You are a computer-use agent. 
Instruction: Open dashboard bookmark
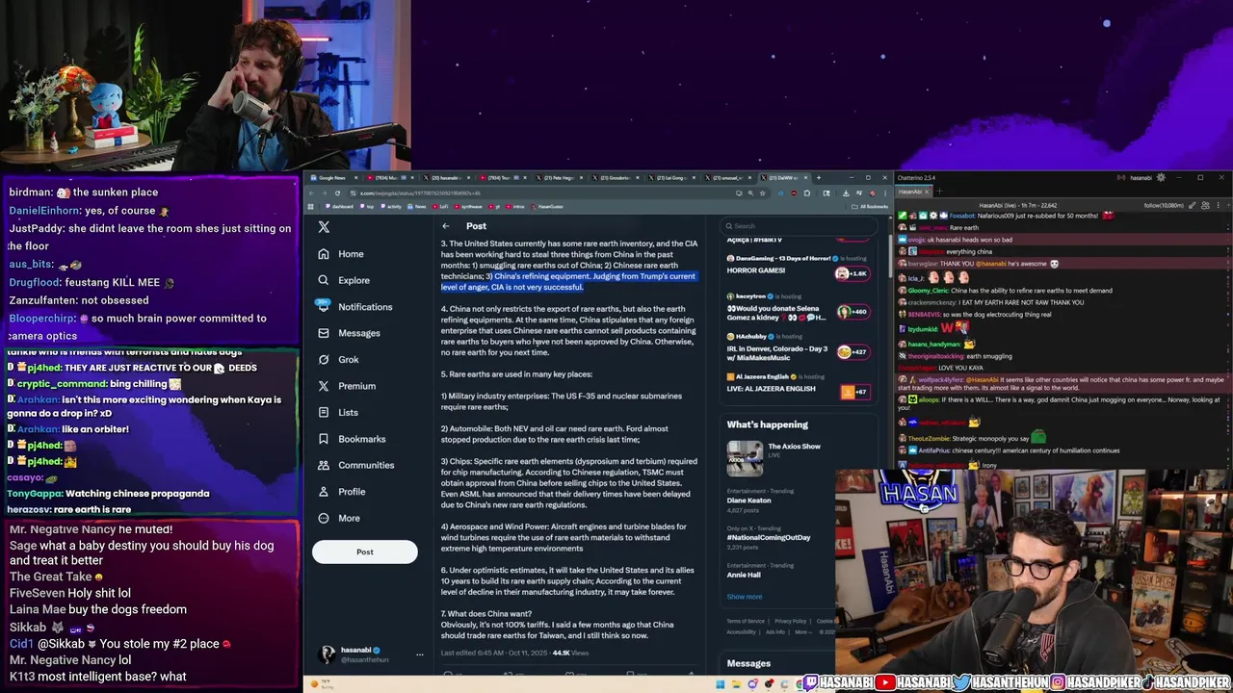click(339, 206)
